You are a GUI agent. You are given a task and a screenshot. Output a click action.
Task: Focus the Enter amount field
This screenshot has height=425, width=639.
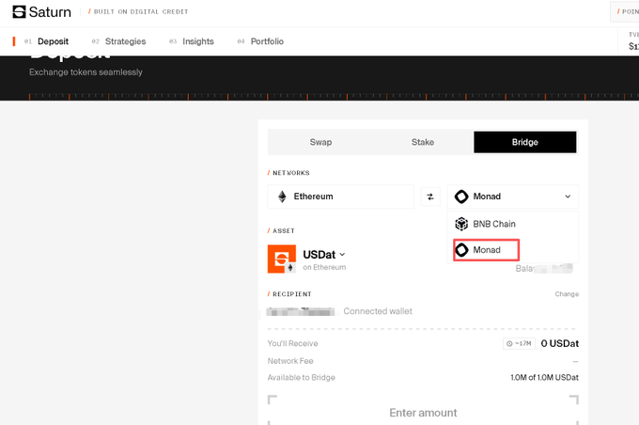(x=423, y=413)
